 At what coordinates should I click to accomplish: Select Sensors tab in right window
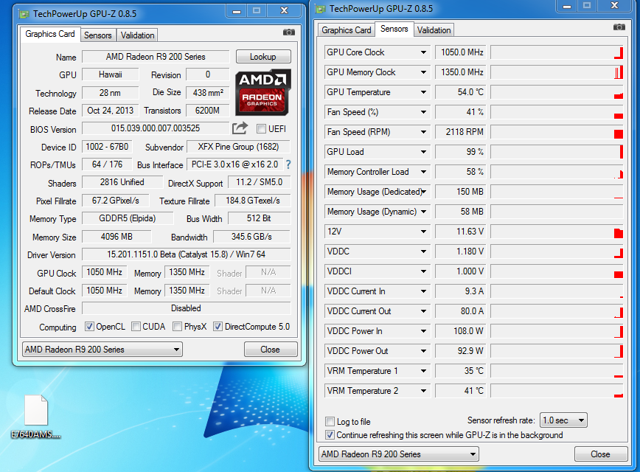[394, 29]
